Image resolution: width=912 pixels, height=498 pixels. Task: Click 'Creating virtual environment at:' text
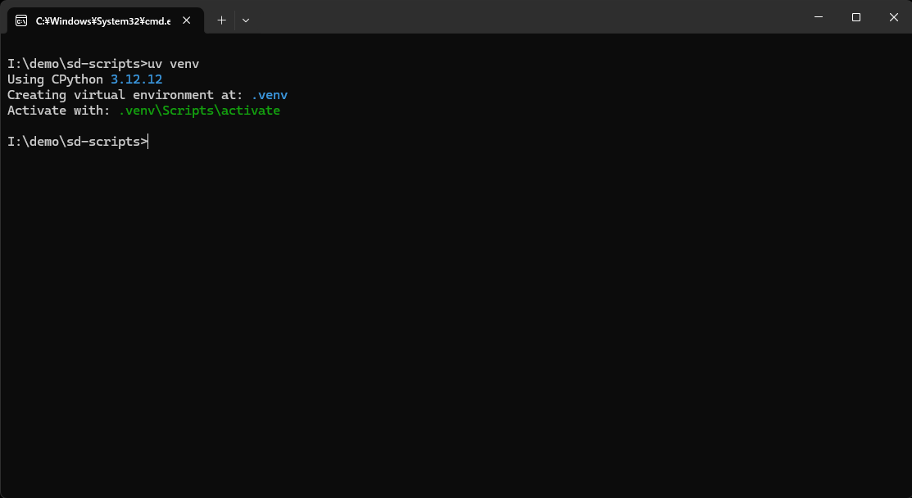125,95
